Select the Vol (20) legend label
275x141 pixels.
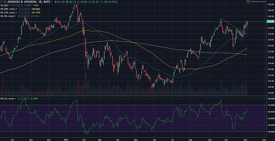[4, 5]
